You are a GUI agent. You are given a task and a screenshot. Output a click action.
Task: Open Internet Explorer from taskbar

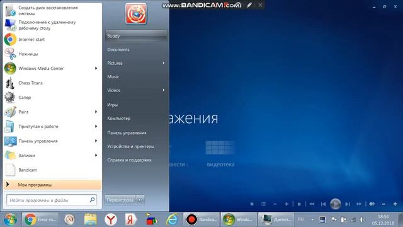coord(172,219)
